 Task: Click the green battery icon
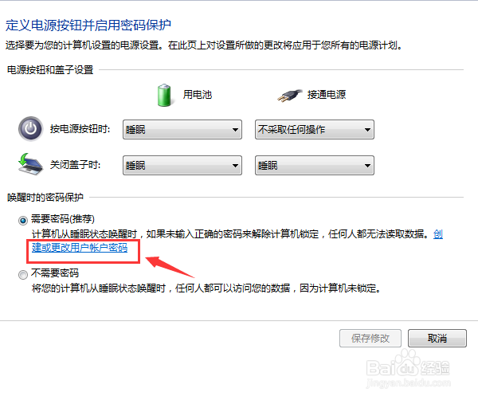164,95
